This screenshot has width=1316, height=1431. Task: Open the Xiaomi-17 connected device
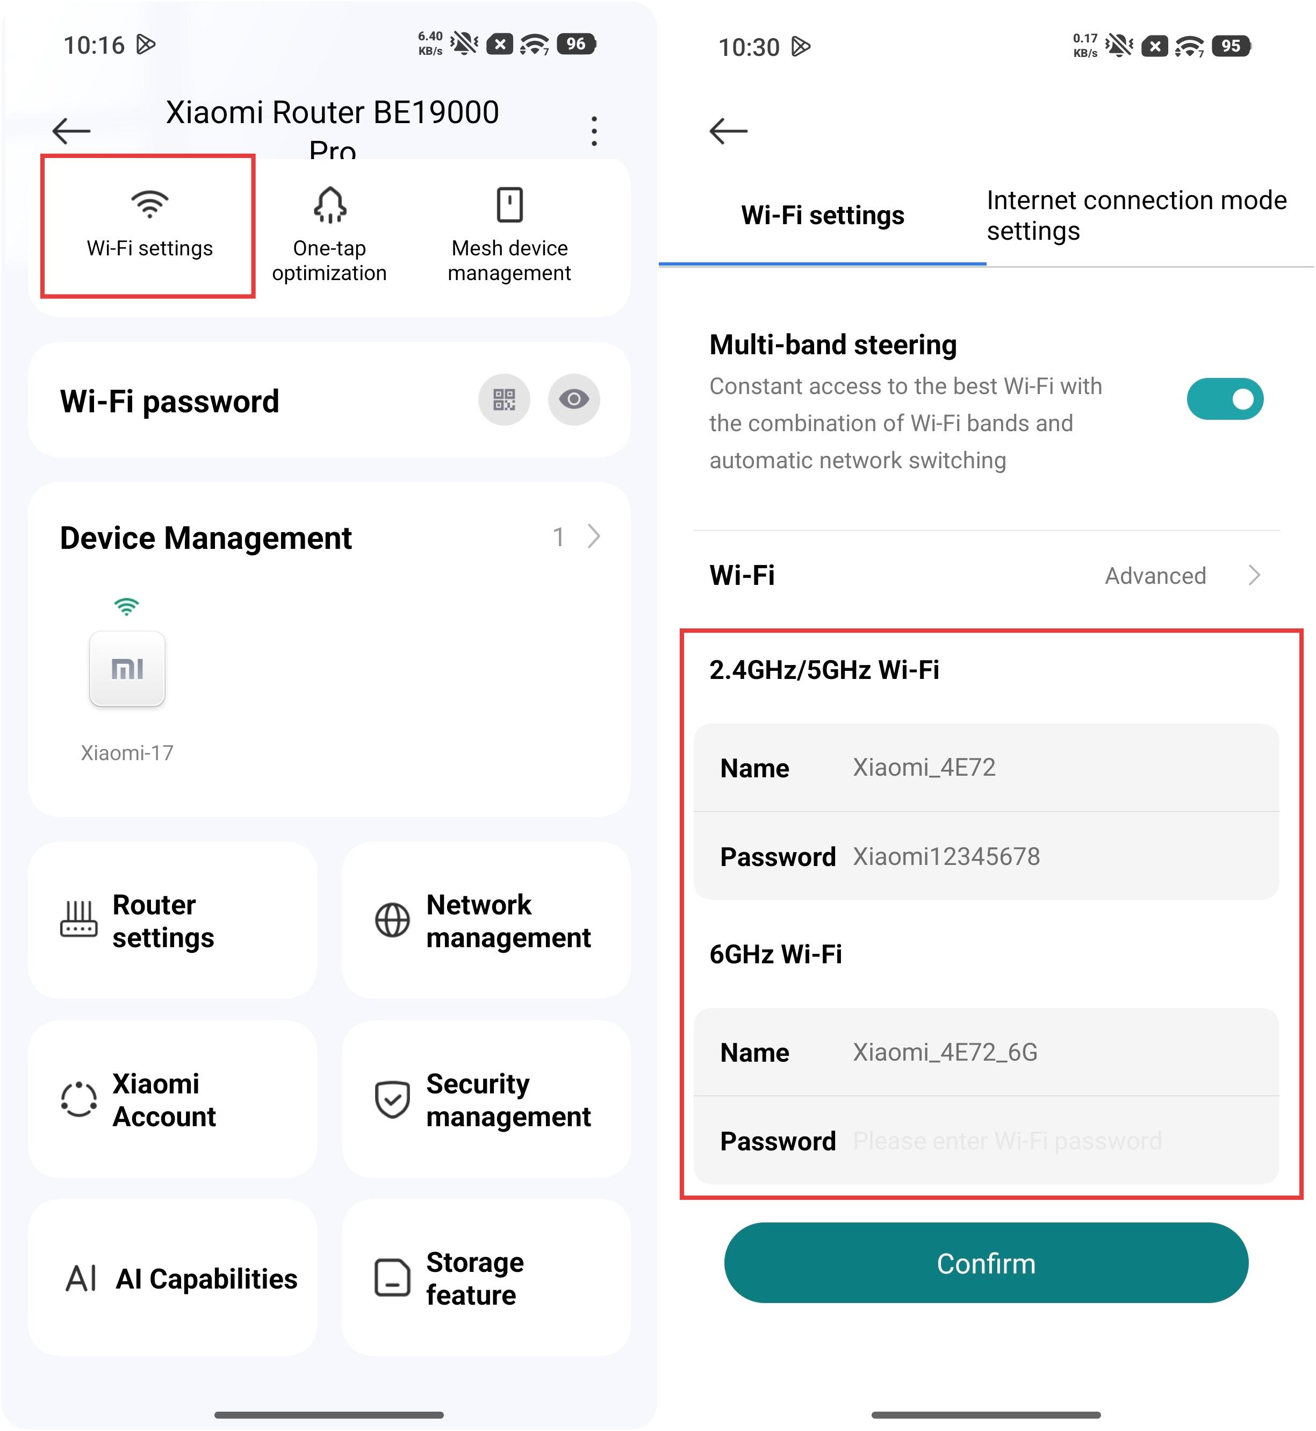[127, 670]
